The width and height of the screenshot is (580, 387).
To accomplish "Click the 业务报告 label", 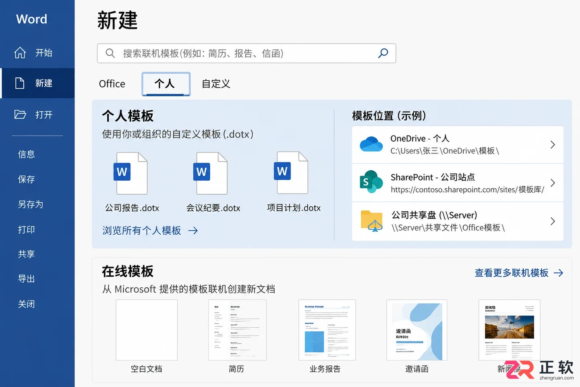I will click(x=325, y=369).
